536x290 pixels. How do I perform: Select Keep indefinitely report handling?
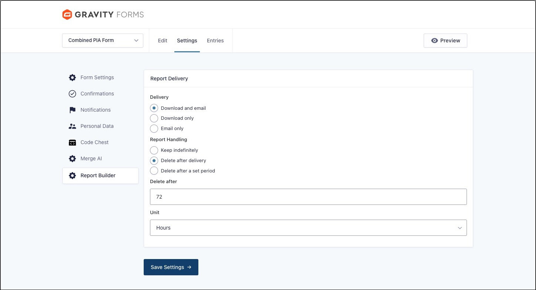(154, 150)
